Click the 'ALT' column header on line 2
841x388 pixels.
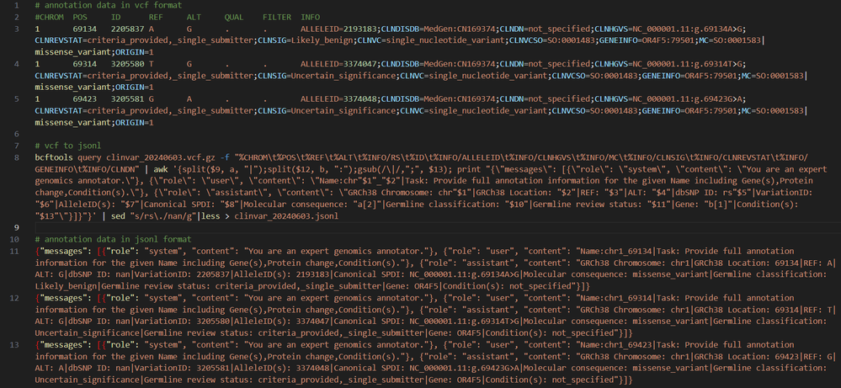tap(194, 17)
